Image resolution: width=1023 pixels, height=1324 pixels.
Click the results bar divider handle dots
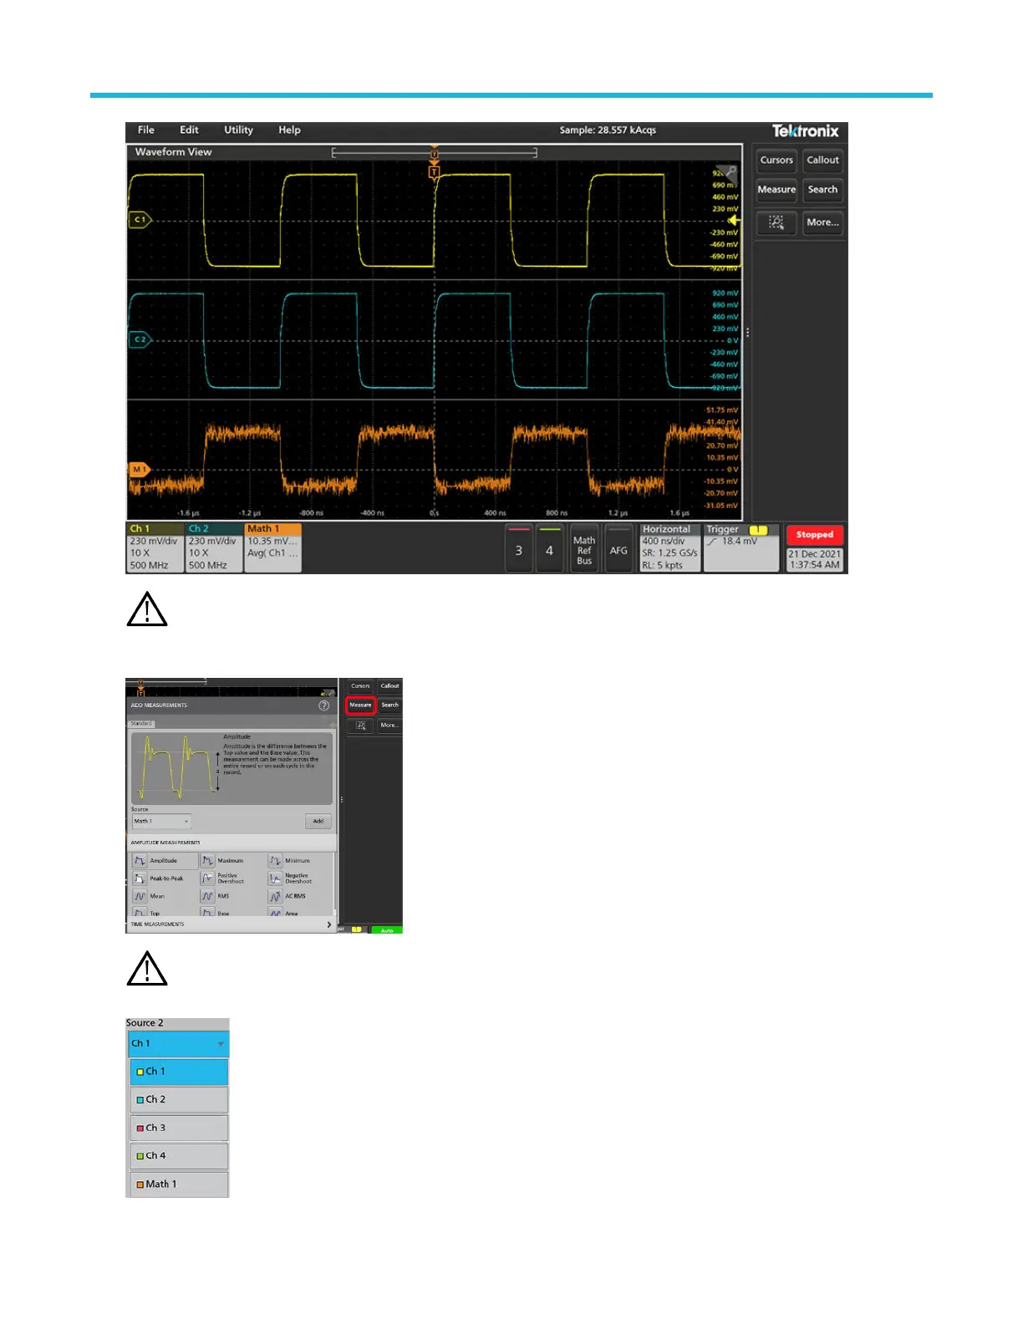pos(747,333)
